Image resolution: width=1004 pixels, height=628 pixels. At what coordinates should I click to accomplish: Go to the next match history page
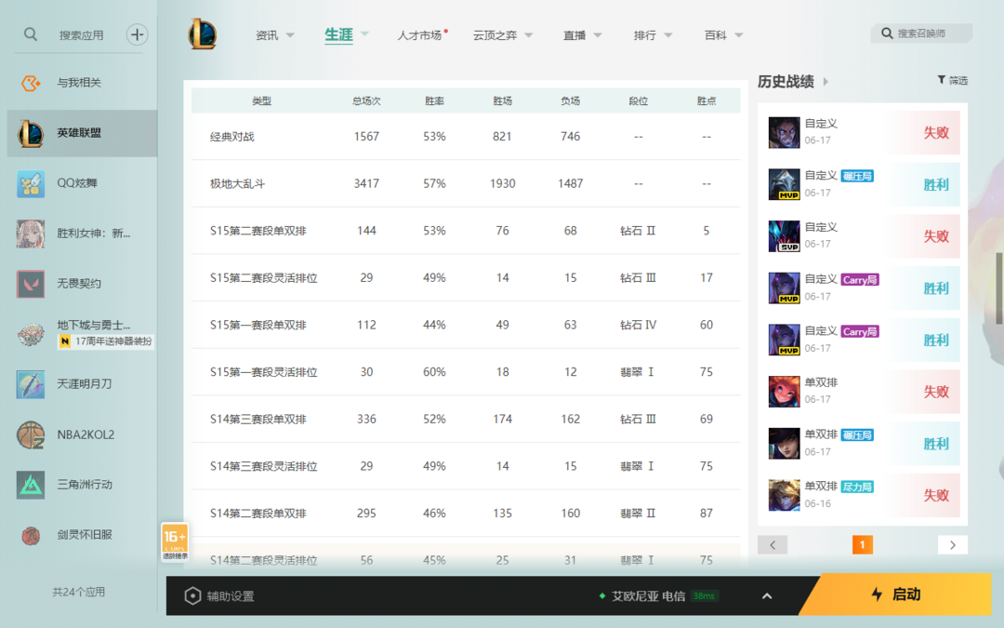(x=953, y=544)
